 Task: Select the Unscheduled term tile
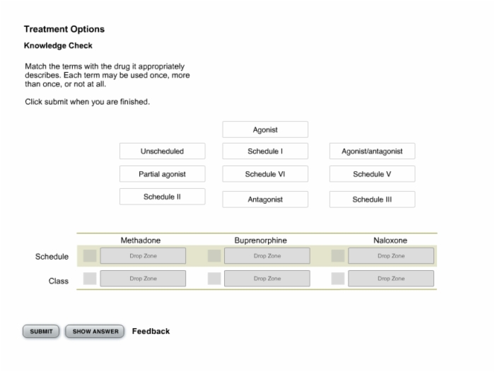[162, 151]
